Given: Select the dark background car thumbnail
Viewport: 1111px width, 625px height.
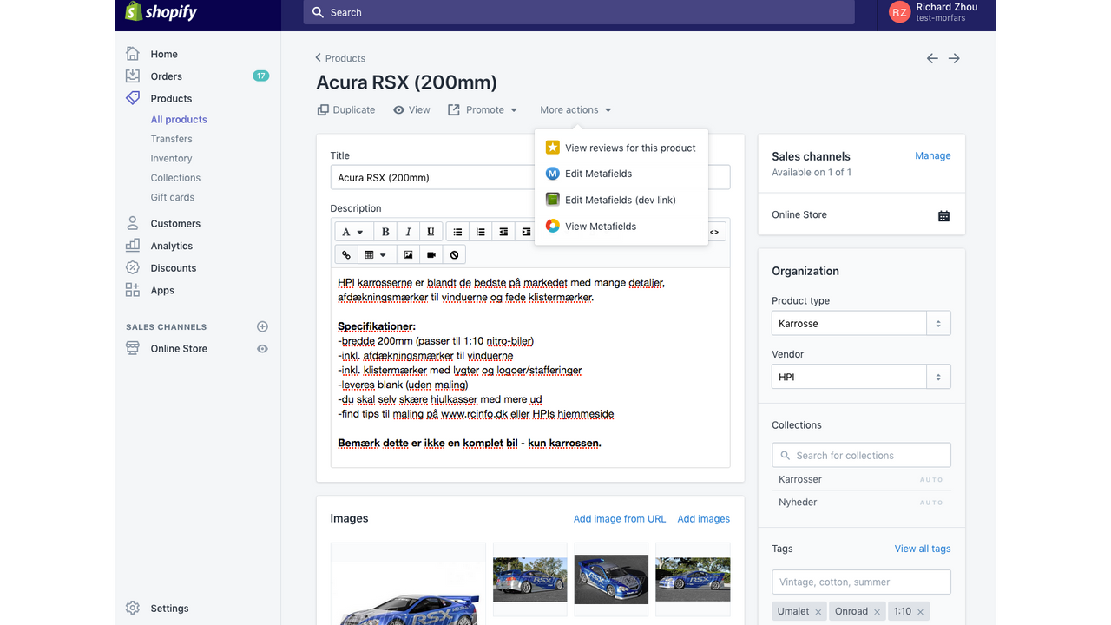Looking at the screenshot, I should (611, 579).
